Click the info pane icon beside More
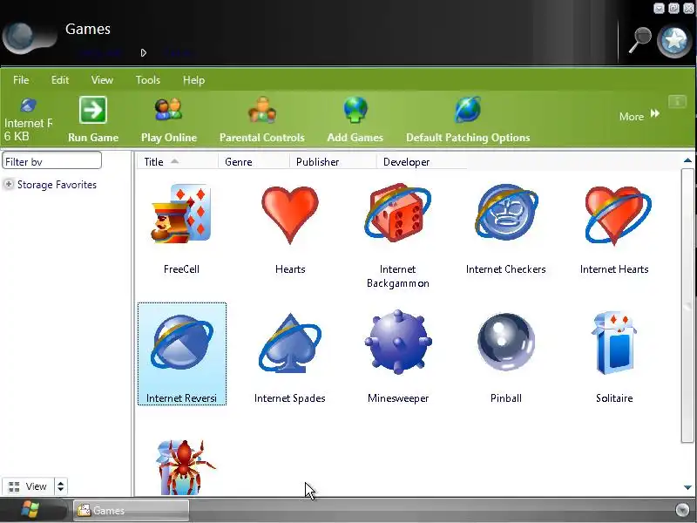Image resolution: width=697 pixels, height=523 pixels. click(x=678, y=102)
